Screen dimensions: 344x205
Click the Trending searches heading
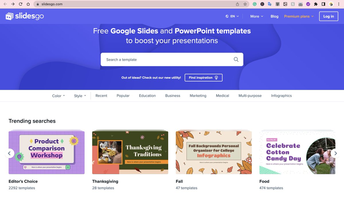pyautogui.click(x=32, y=121)
